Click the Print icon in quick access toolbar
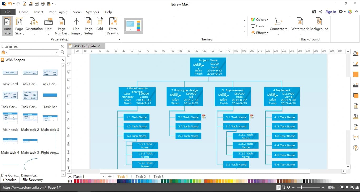Viewport: 360px width, 192px height. tap(42, 4)
